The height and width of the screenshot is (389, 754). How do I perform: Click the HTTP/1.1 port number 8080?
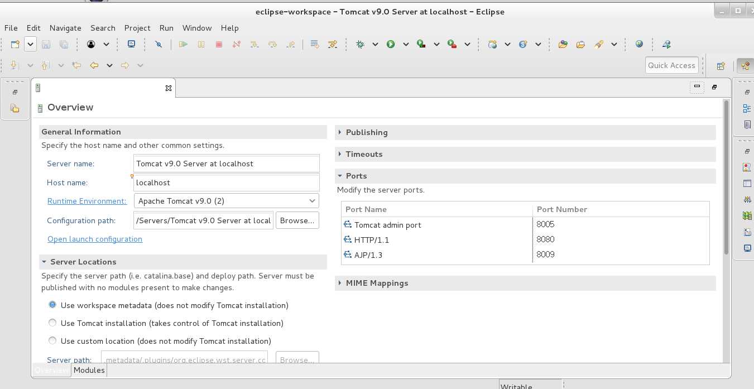pos(545,239)
